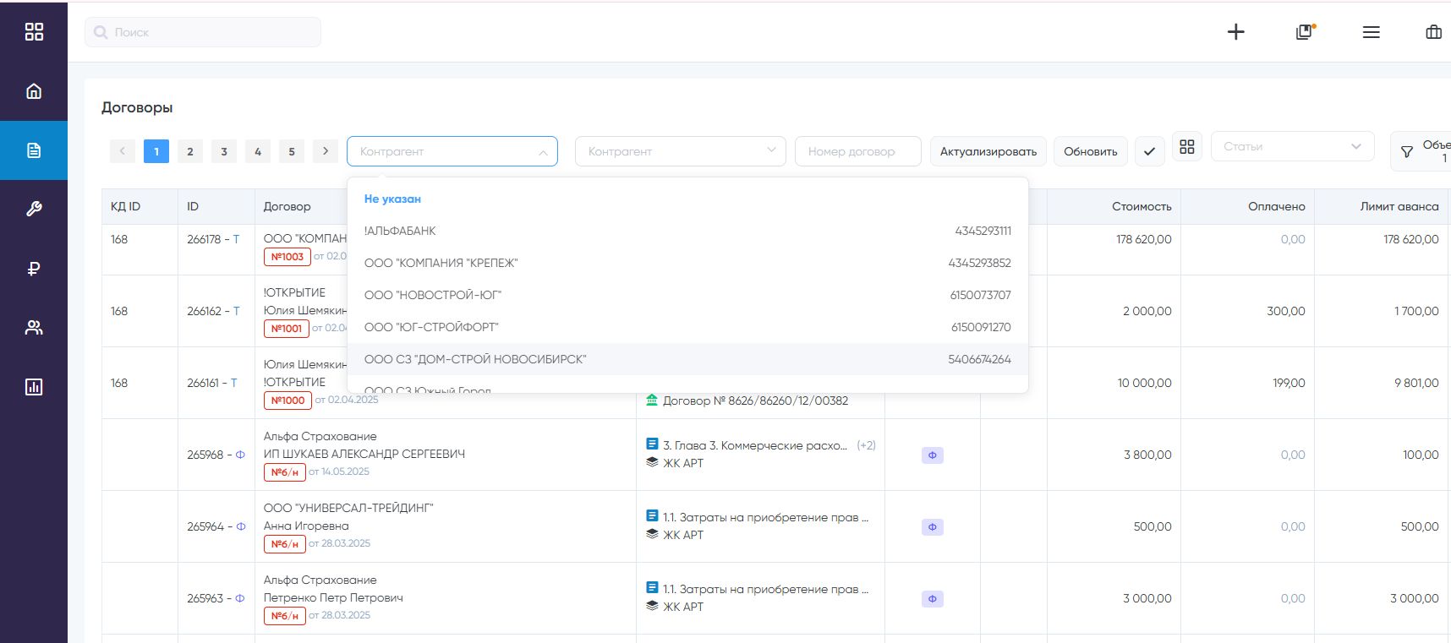Select ООО "НОВОСТРОЙ-ЮГ" from the list
Viewport: 1451px width, 643px height.
[433, 295]
